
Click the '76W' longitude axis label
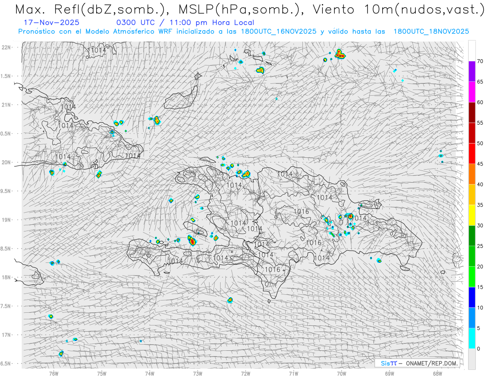pyautogui.click(x=54, y=374)
